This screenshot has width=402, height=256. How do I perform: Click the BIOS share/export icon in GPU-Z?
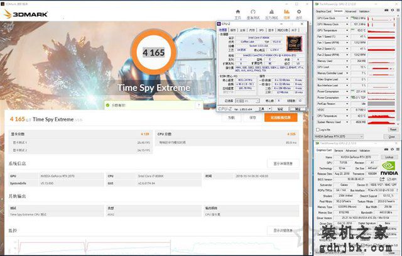coord(382,179)
